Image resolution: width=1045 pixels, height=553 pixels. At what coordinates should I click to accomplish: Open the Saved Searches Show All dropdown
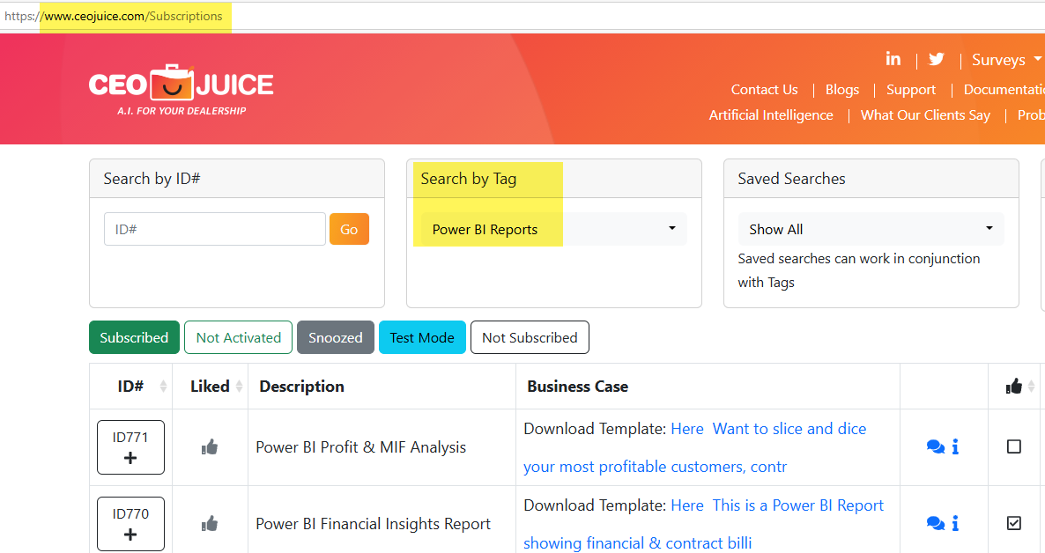pyautogui.click(x=871, y=229)
